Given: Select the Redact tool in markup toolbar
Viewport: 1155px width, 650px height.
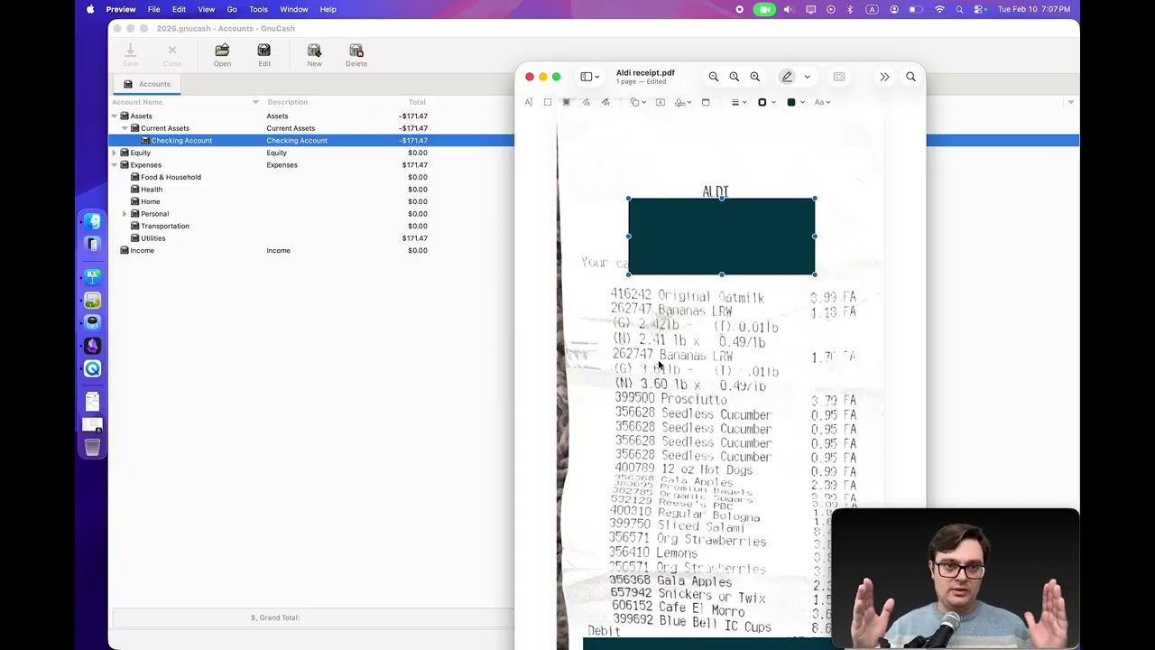Looking at the screenshot, I should [x=567, y=102].
